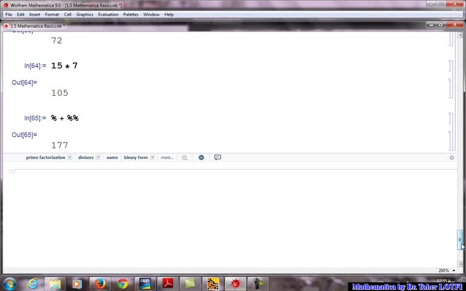Click the output value 105
The height and width of the screenshot is (291, 466).
coord(59,93)
